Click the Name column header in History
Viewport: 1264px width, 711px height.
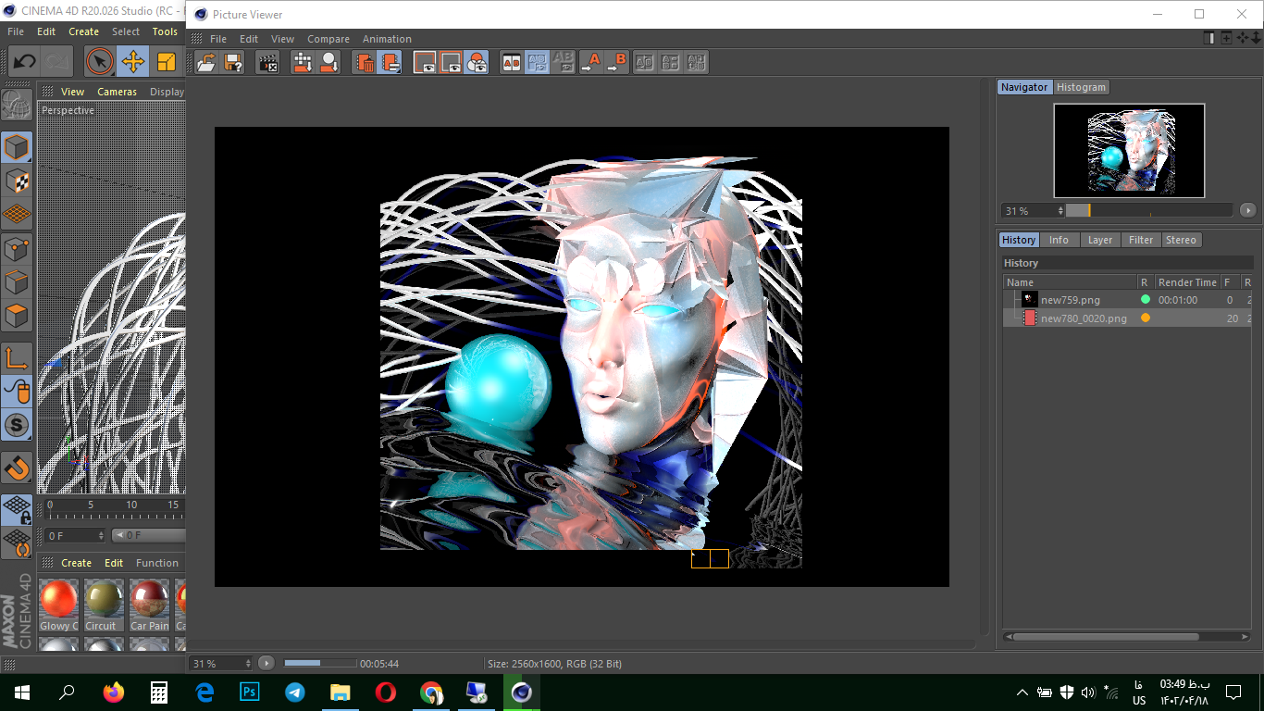coord(1020,281)
